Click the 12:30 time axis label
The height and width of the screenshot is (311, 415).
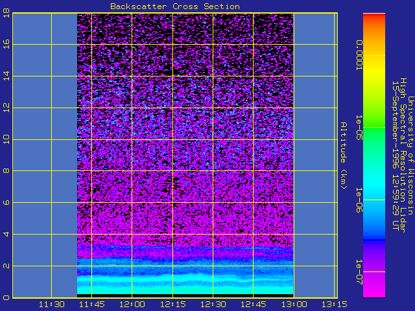[213, 305]
